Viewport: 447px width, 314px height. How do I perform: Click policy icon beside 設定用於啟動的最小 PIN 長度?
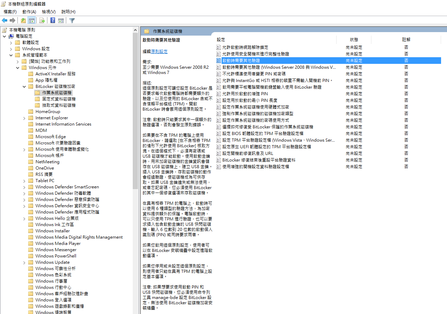(219, 100)
